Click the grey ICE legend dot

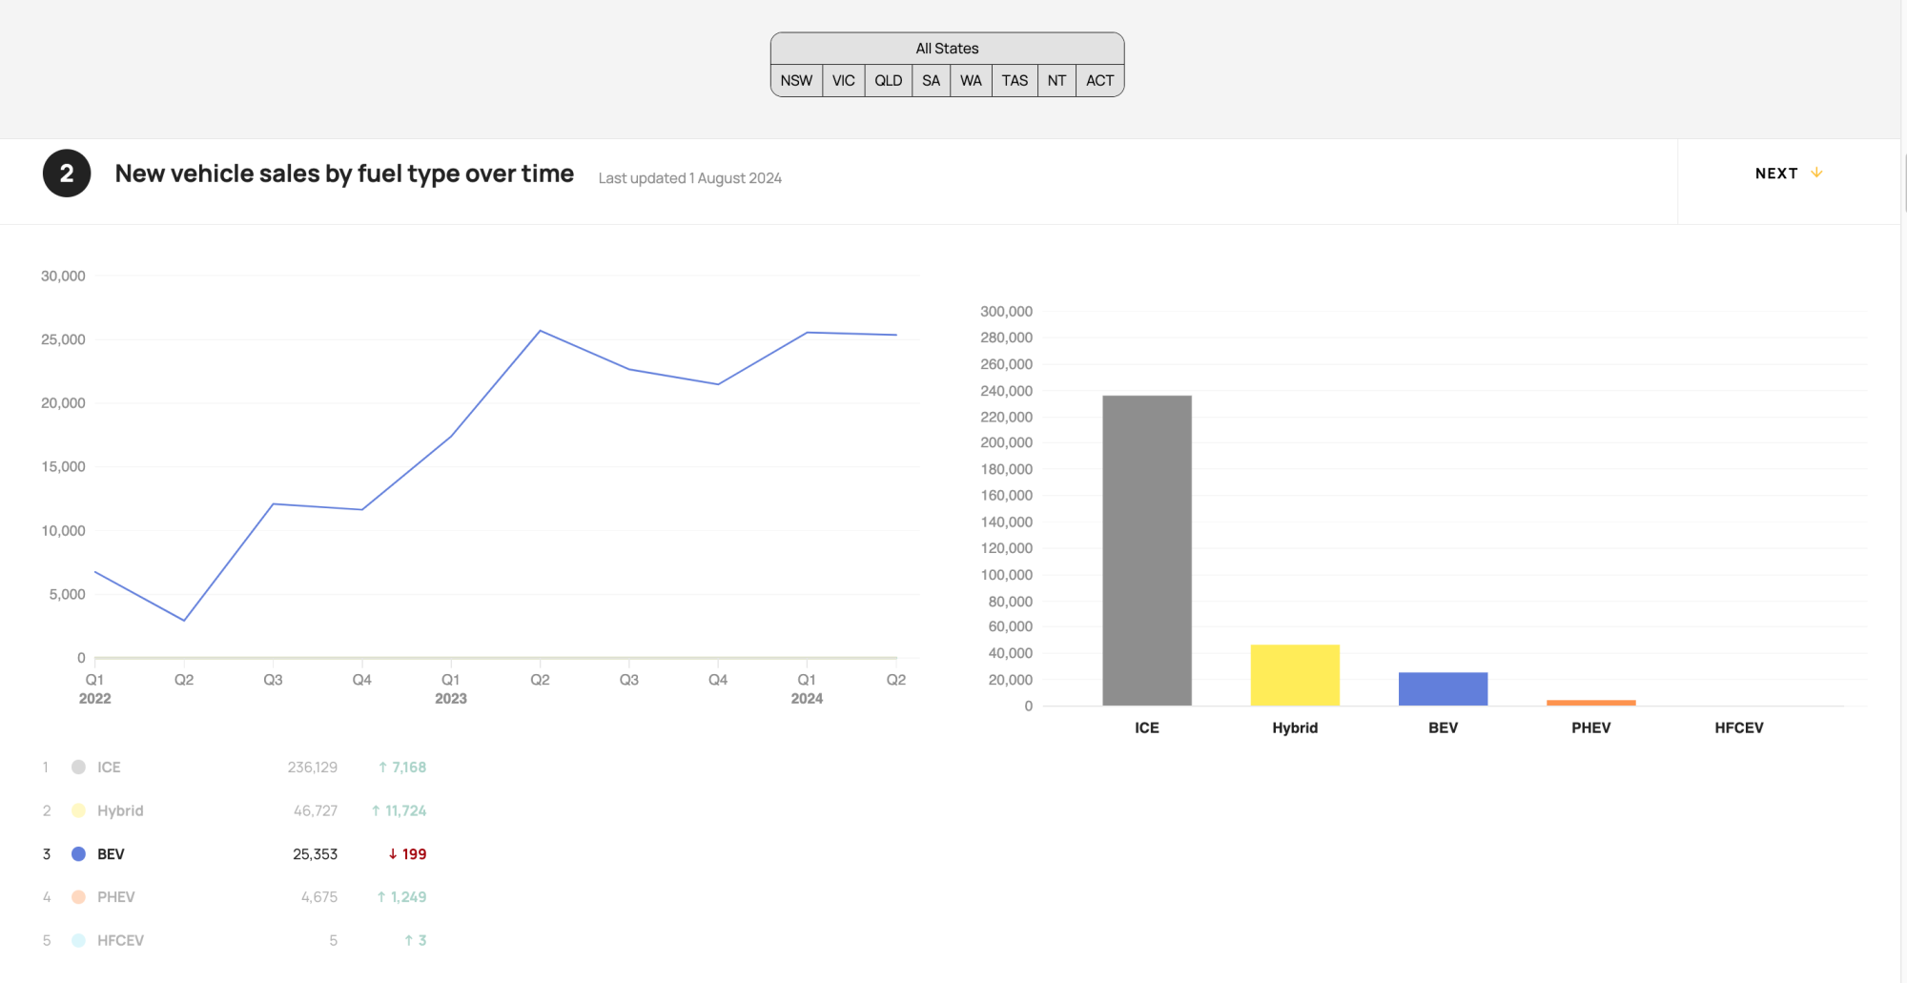pos(79,768)
